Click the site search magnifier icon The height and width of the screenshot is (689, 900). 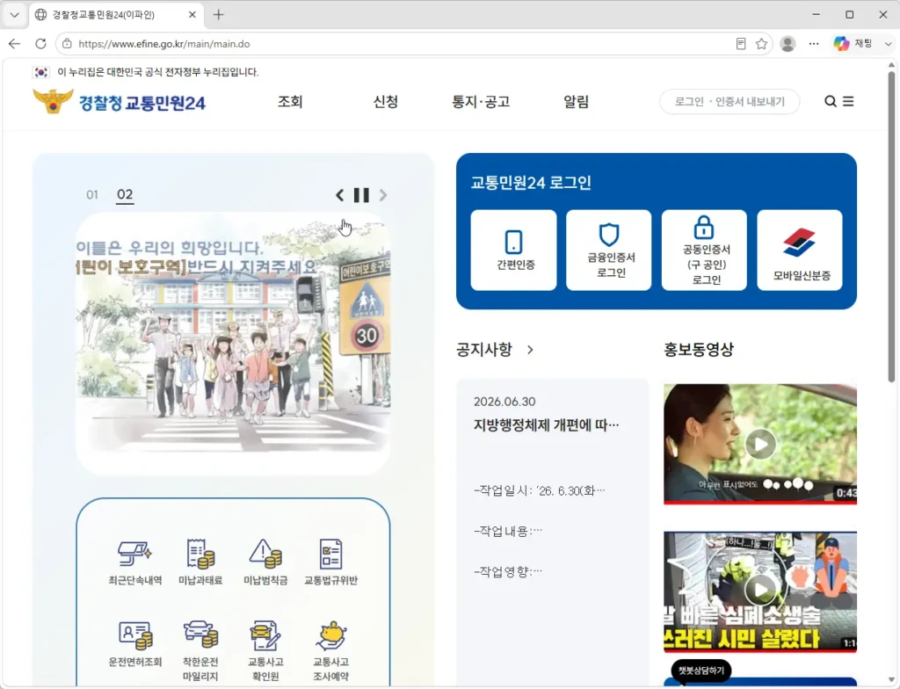point(830,102)
